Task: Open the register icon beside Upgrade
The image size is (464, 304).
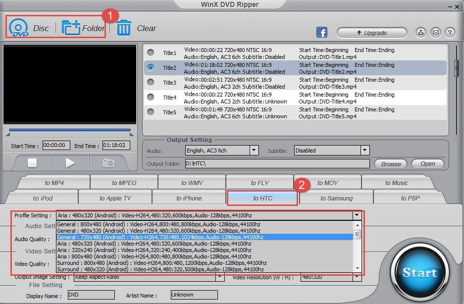Action: tap(421, 33)
